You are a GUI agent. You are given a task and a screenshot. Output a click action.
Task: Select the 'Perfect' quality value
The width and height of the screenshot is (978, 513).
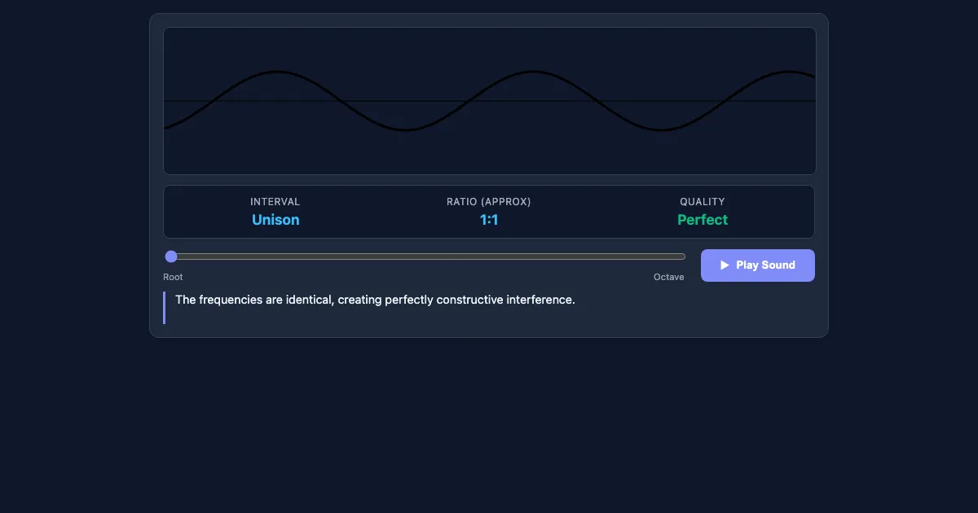point(703,220)
